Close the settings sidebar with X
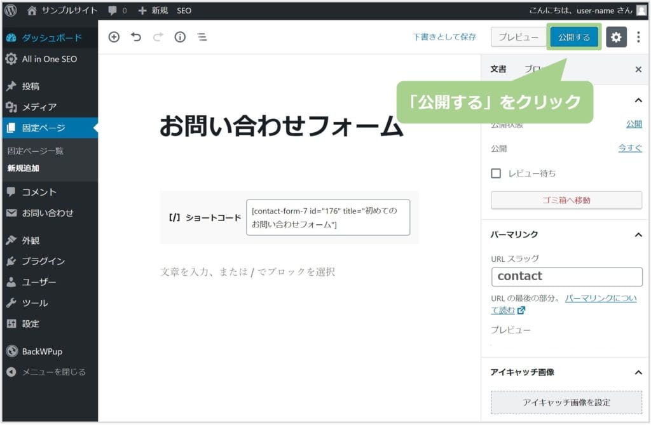Image resolution: width=651 pixels, height=425 pixels. point(638,69)
